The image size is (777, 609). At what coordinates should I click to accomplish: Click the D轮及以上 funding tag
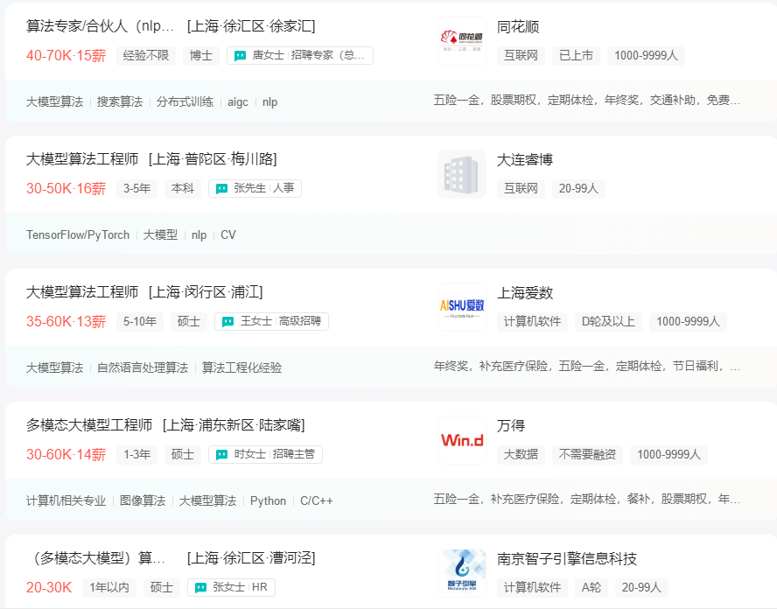click(608, 322)
